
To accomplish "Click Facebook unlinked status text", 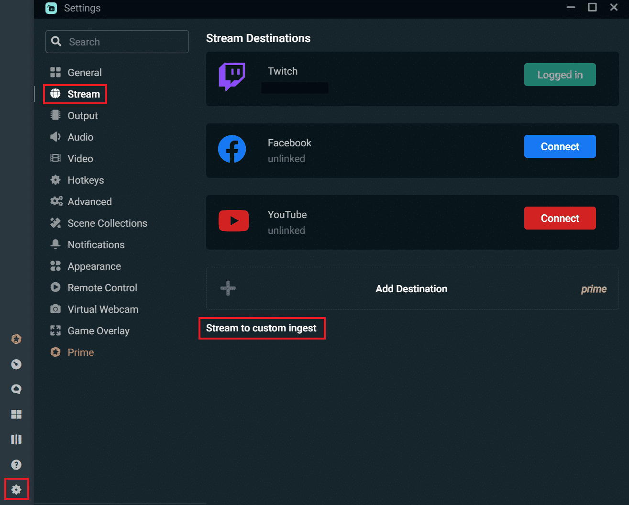I will [287, 159].
